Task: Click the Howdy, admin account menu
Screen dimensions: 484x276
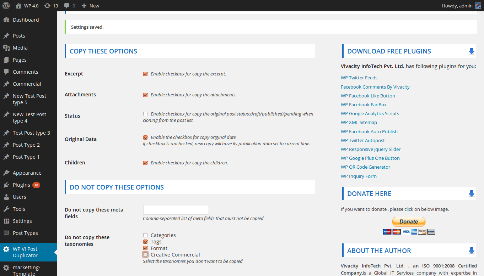Action: pos(461,6)
